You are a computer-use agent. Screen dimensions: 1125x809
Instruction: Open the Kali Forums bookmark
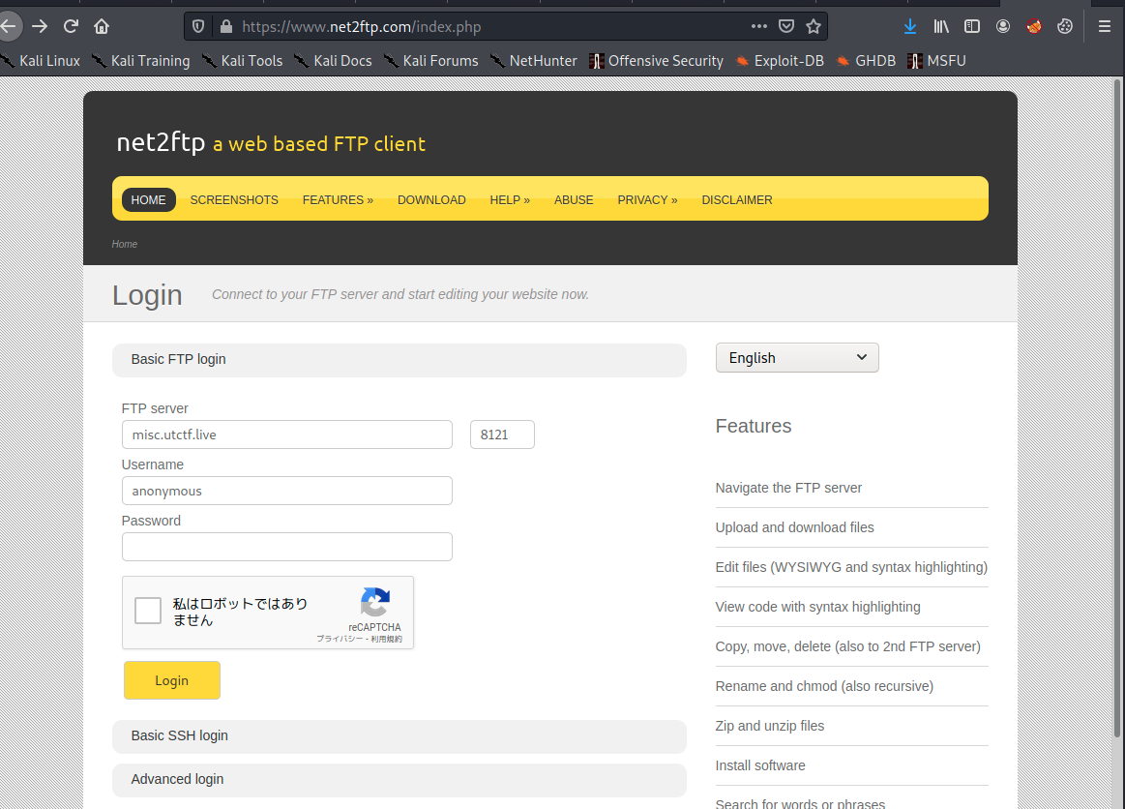(x=431, y=61)
